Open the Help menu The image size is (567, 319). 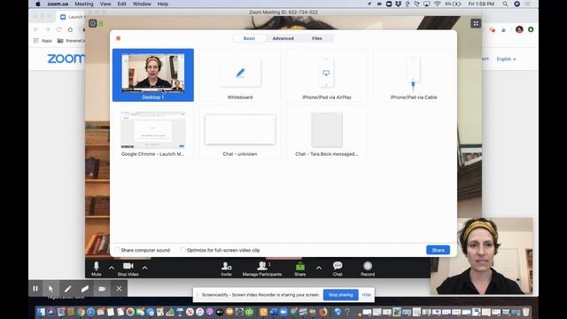pyautogui.click(x=163, y=4)
